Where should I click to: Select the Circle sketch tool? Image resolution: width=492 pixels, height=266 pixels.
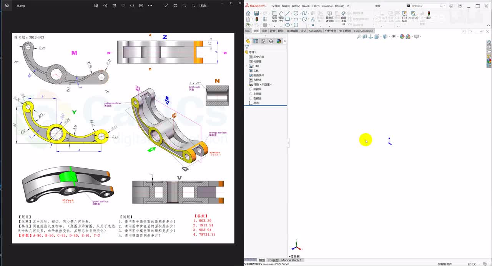(x=296, y=13)
